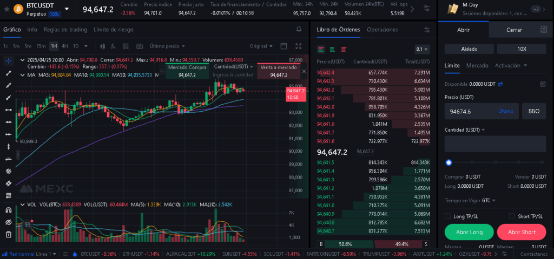Delete all drawings with the trash icon
554x259 pixels.
9,234
